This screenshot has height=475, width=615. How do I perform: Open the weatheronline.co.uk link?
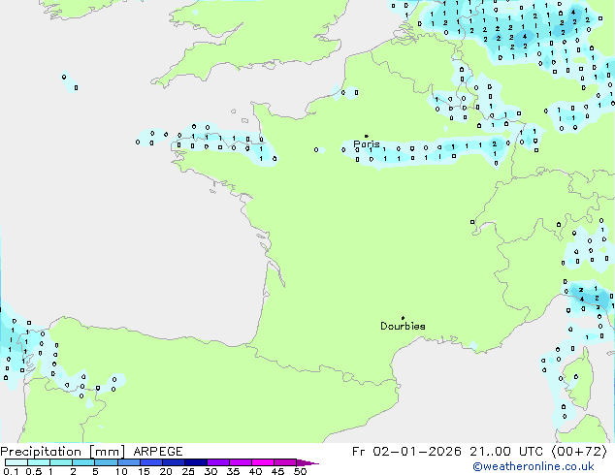coord(546,467)
